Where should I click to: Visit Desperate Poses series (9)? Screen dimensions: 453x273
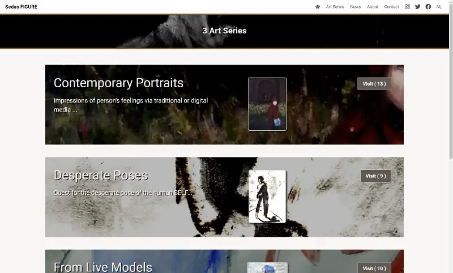click(375, 176)
